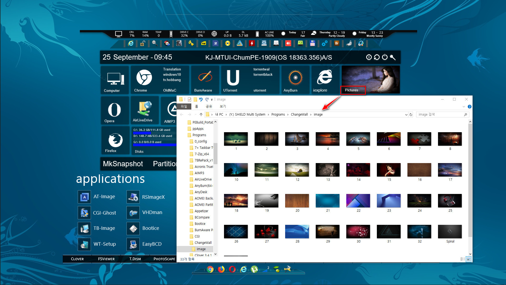The width and height of the screenshot is (506, 285).
Task: Launch the iexplore tile
Action: [x=325, y=80]
